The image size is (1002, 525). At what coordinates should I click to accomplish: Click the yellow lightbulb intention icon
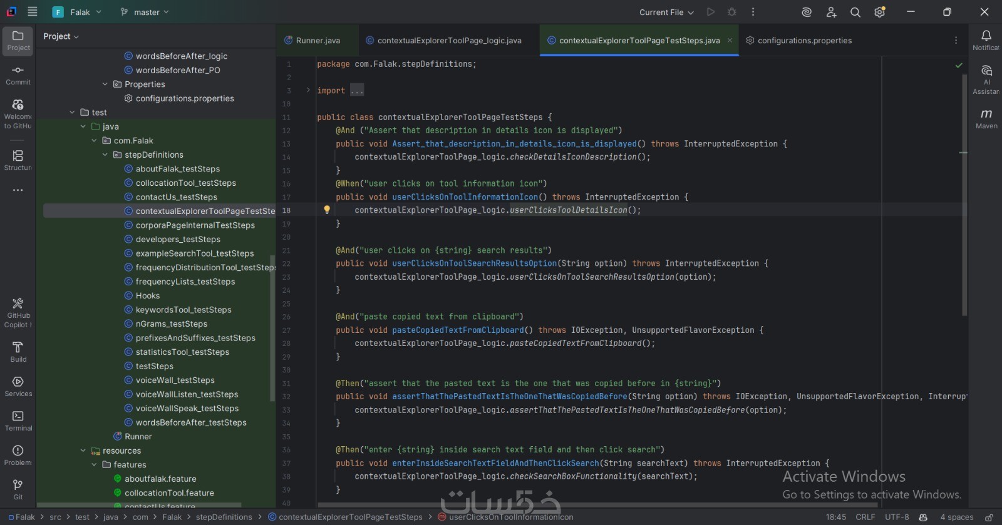pyautogui.click(x=326, y=210)
